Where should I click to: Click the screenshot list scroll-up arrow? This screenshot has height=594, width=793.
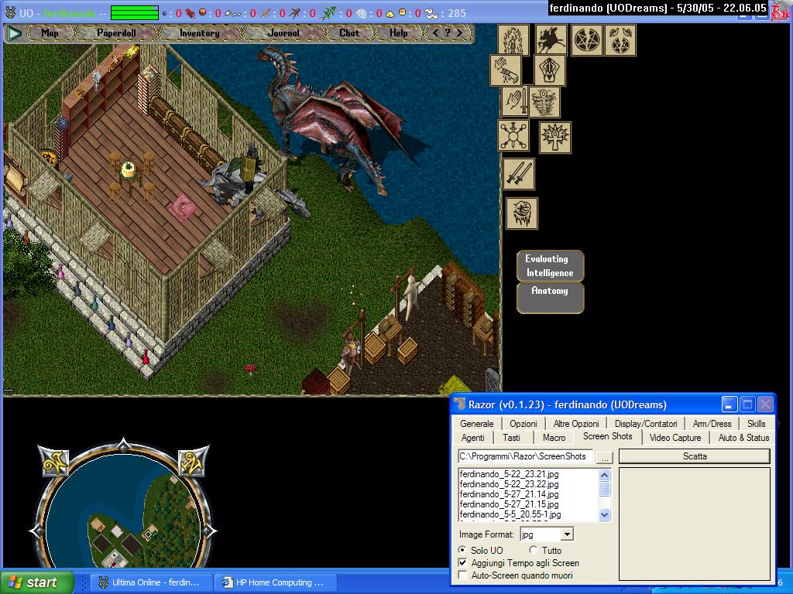tap(604, 475)
